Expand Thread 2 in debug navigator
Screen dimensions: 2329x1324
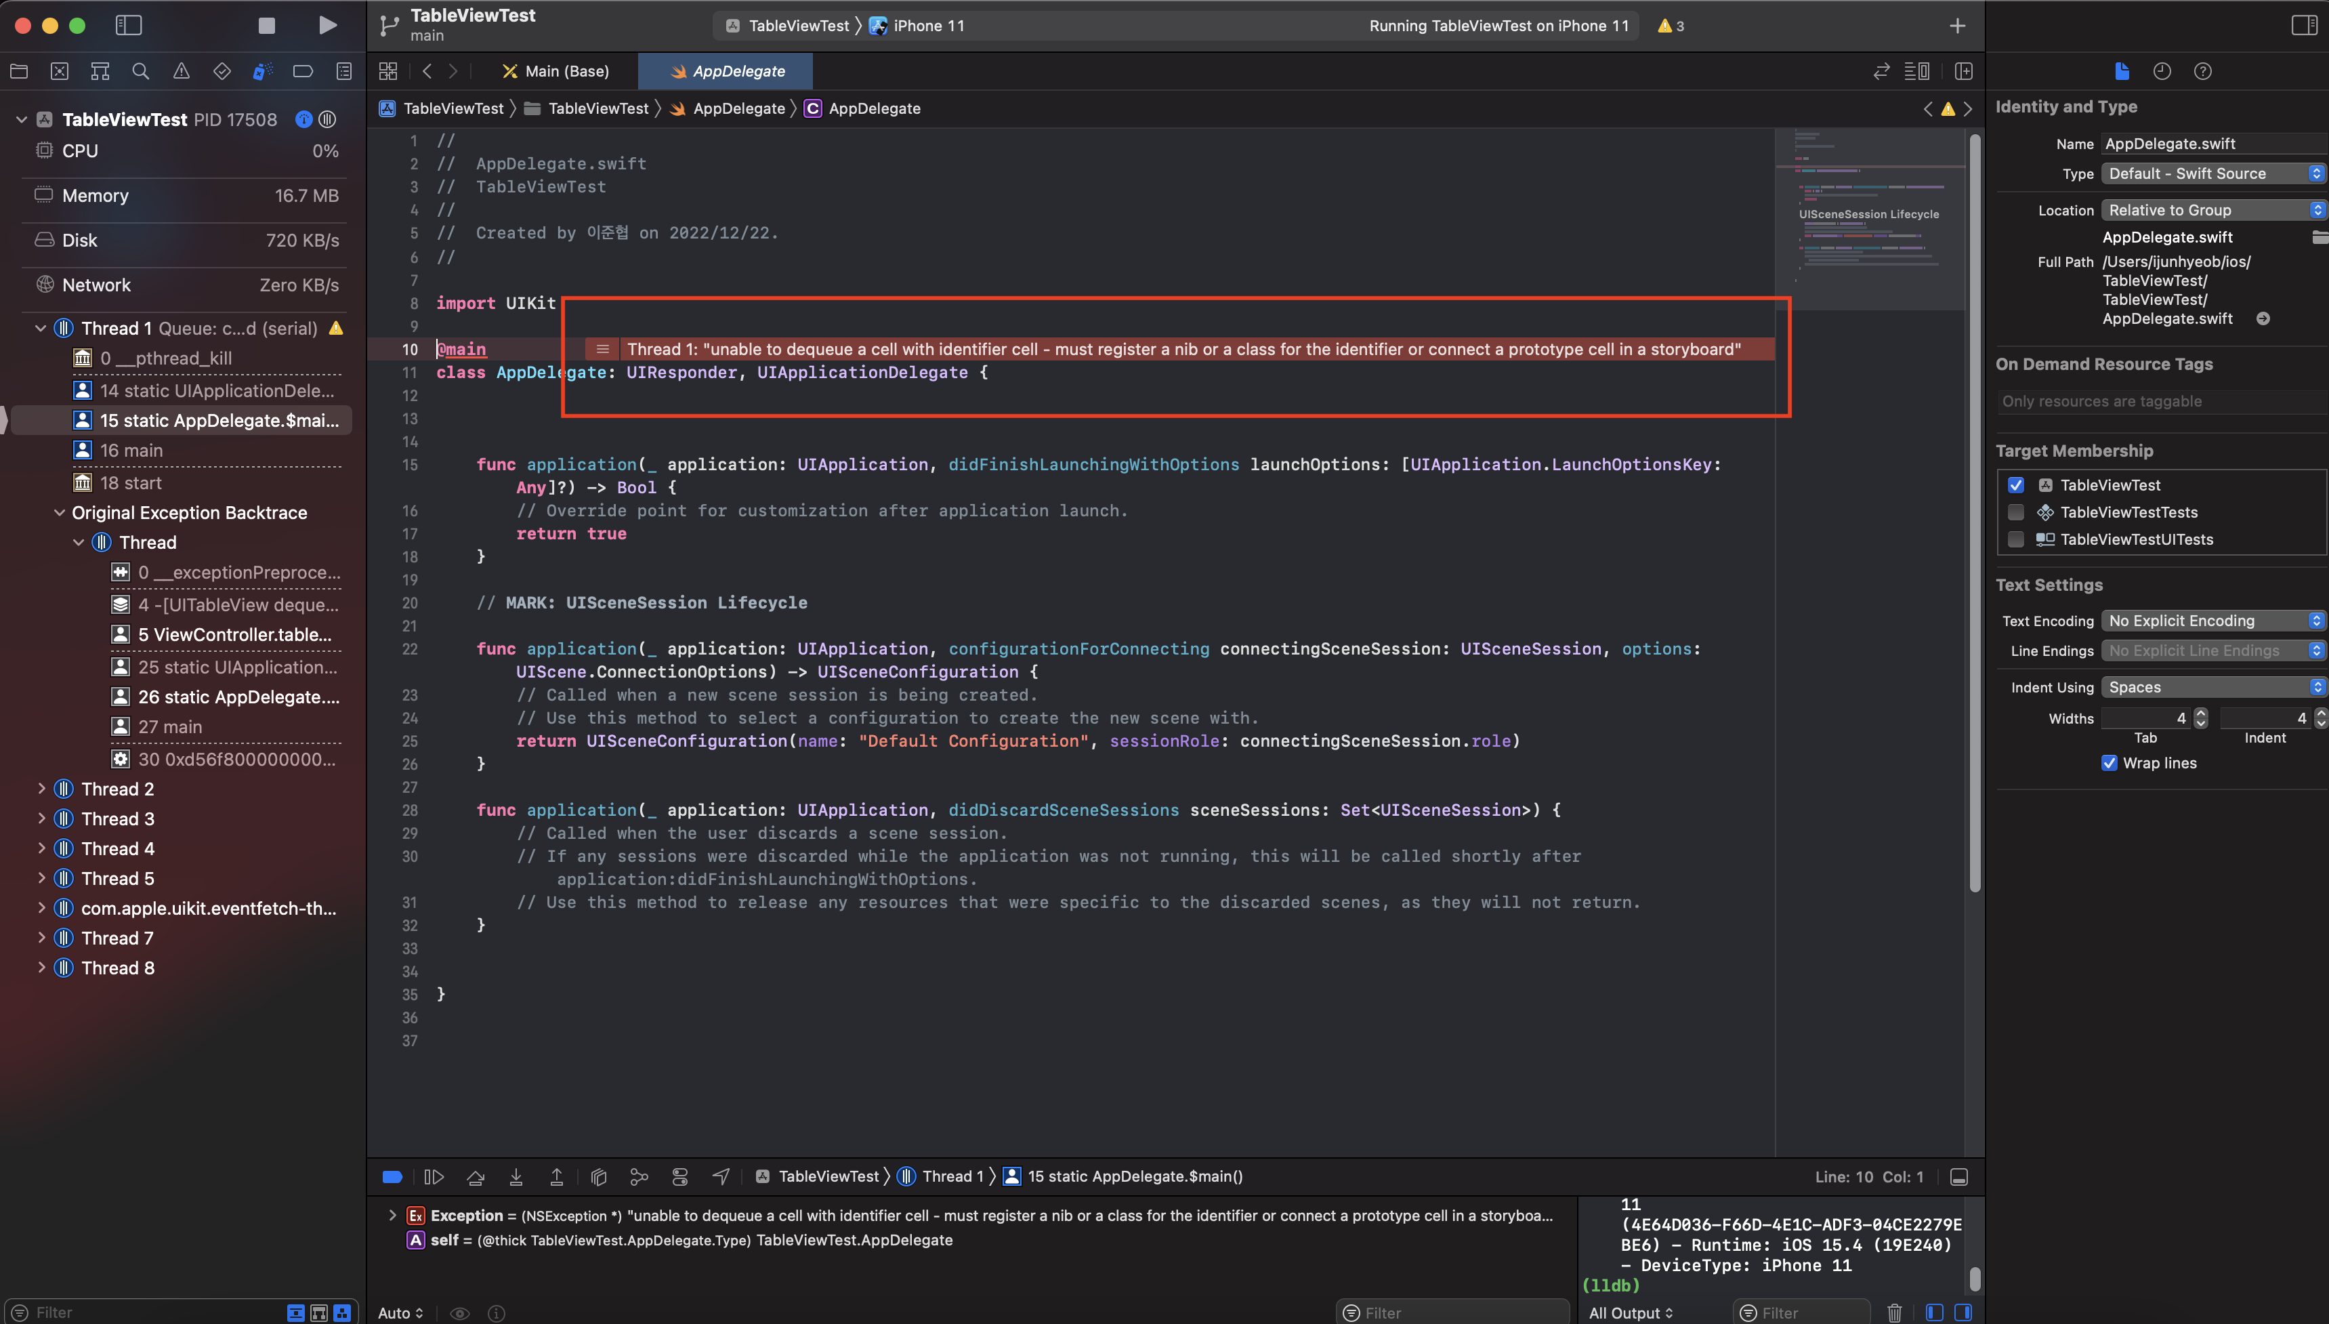[x=41, y=789]
